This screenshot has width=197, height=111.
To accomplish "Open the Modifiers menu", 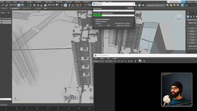I will point(30,2).
